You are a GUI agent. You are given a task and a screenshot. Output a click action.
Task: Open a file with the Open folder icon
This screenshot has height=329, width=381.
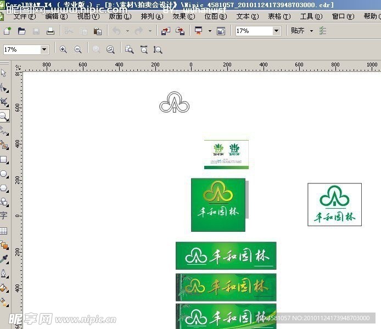(21, 31)
